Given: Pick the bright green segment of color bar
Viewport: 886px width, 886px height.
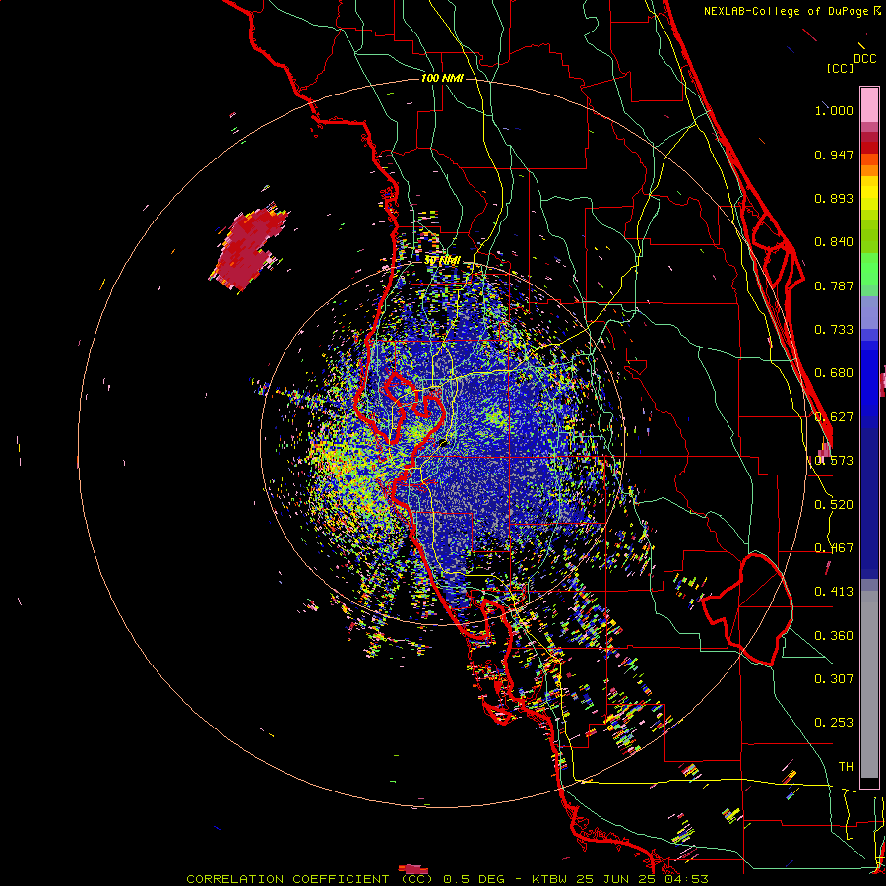Looking at the screenshot, I should (x=869, y=270).
